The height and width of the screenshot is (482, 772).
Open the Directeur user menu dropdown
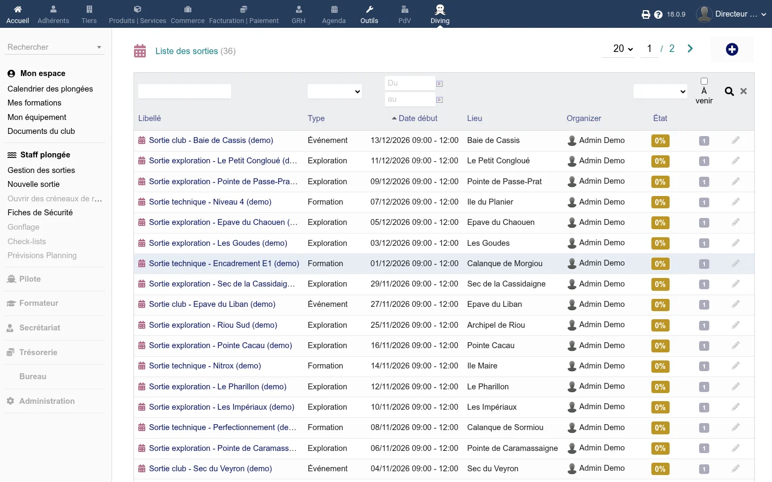732,14
